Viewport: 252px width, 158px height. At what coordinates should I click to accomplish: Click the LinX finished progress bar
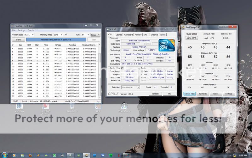click(56, 40)
